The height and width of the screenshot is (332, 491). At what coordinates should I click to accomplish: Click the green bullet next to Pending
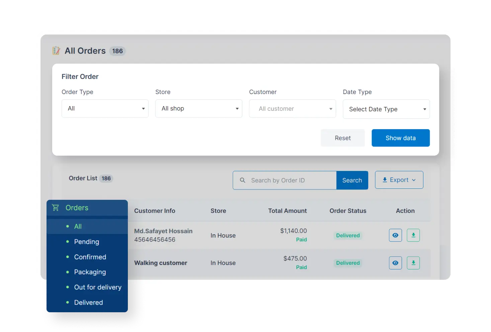[x=67, y=242]
